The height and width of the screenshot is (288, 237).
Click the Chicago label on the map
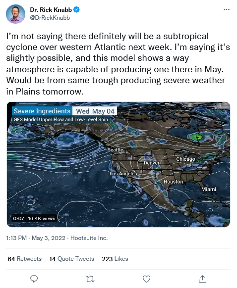[x=185, y=159]
